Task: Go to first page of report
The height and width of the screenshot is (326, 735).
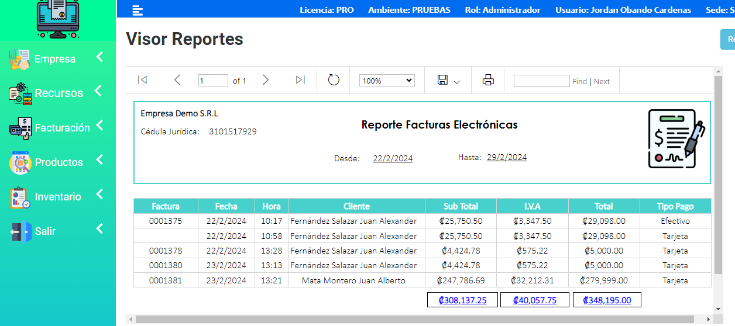Action: tap(142, 80)
